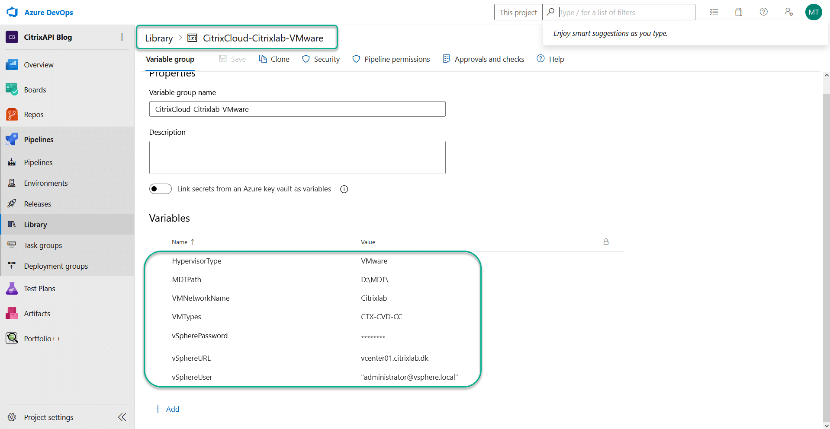Image resolution: width=830 pixels, height=429 pixels.
Task: Open the Overview hub
Action: point(67,65)
